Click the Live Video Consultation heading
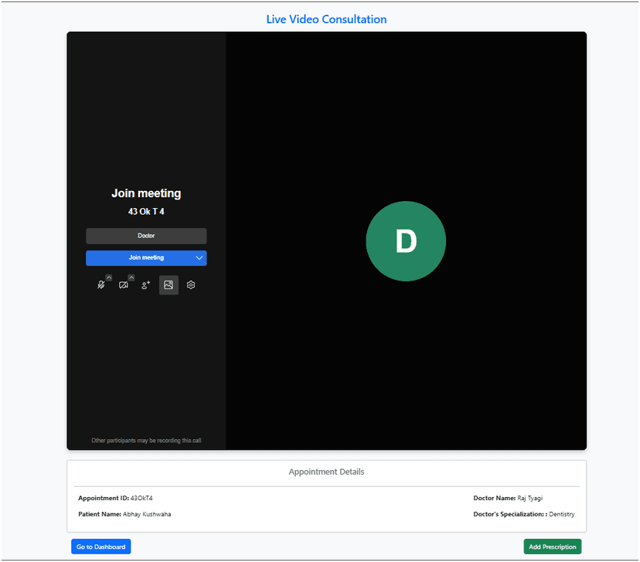640x562 pixels. tap(326, 19)
